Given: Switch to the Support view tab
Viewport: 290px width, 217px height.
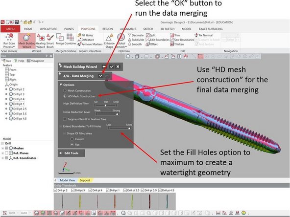Looking at the screenshot, I should pos(85,180).
